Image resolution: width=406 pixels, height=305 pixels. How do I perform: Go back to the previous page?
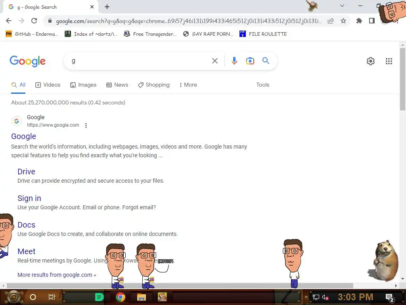pos(9,21)
